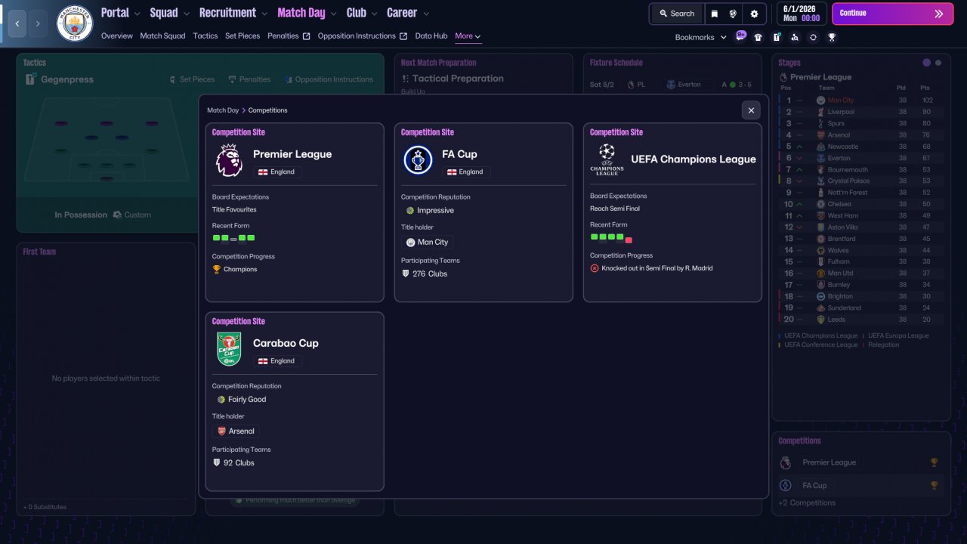967x544 pixels.
Task: Open the Recruitment menu
Action: (x=227, y=13)
